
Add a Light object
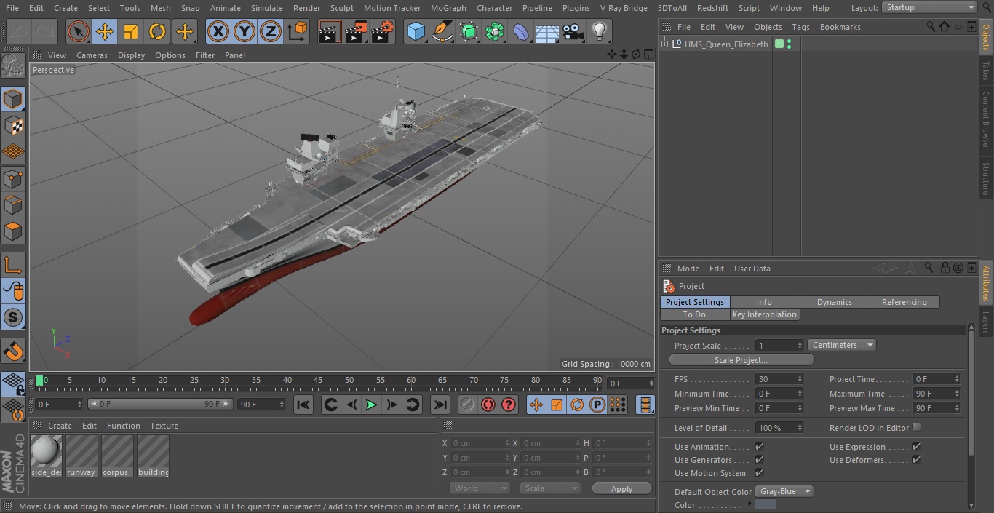(600, 32)
